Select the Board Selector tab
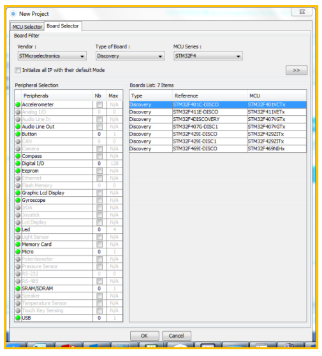This screenshot has height=356, width=322. tap(62, 26)
